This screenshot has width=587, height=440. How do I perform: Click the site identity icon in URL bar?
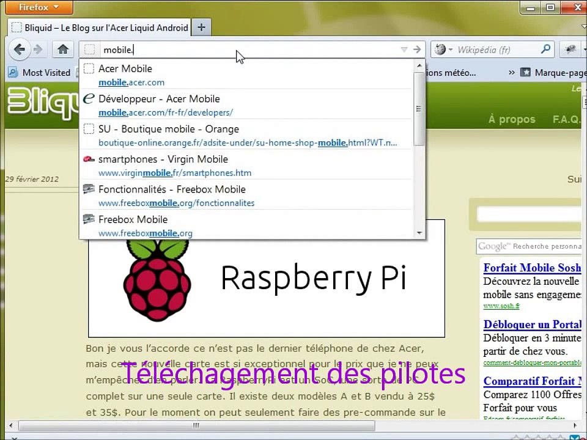(x=89, y=50)
